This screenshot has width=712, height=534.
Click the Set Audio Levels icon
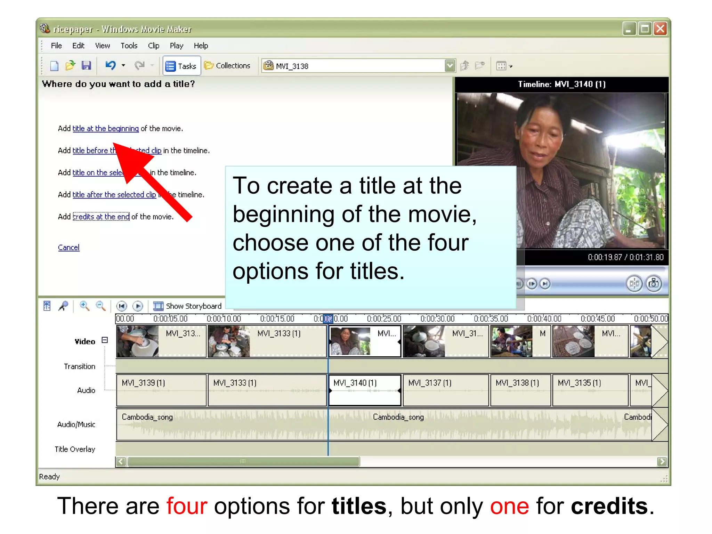pos(47,306)
